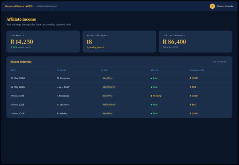This screenshot has width=239, height=165.
Task: Click the VanX partnership subtitle text
Action: point(39,25)
